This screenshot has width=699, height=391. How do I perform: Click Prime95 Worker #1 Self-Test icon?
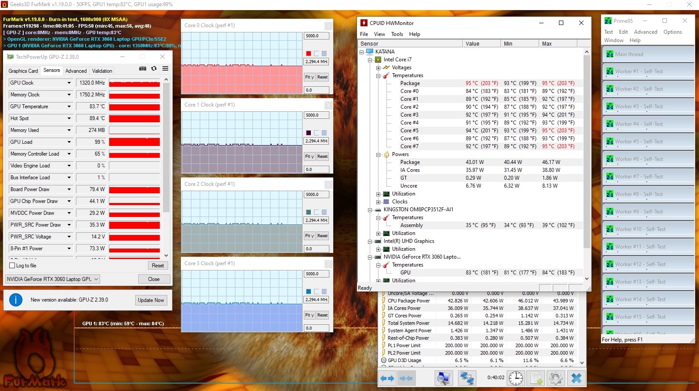pyautogui.click(x=609, y=71)
